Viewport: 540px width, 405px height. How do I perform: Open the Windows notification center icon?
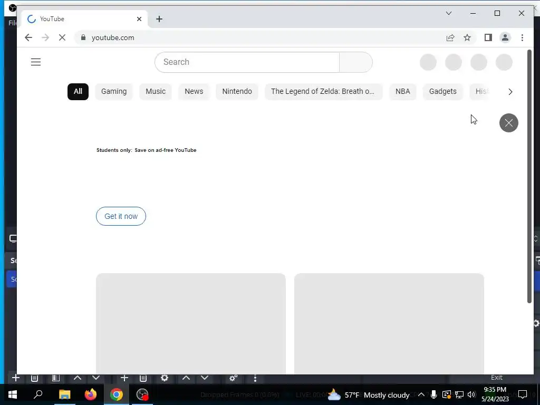(523, 394)
